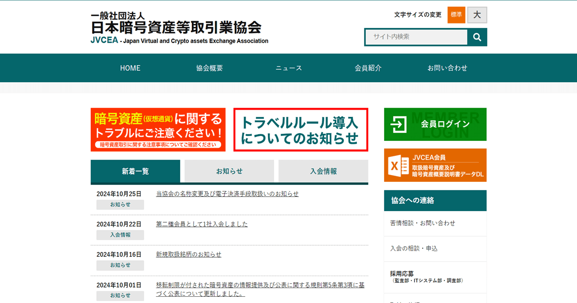This screenshot has height=303, width=577.
Task: Click the お知らせ tag under 2024年10月16日
Action: click(120, 265)
